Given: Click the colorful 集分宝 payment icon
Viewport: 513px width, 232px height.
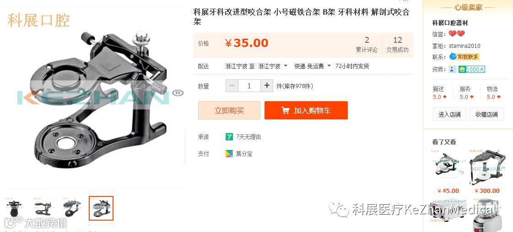Looking at the screenshot, I should 229,154.
